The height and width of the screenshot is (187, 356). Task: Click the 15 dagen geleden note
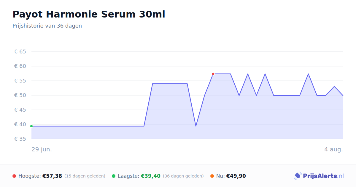point(85,176)
